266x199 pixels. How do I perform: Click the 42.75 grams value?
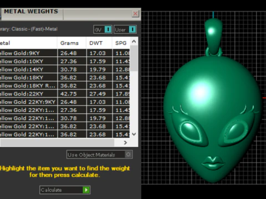pos(69,94)
